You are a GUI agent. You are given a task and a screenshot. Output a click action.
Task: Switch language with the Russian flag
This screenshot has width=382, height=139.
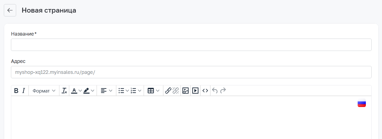(361, 103)
